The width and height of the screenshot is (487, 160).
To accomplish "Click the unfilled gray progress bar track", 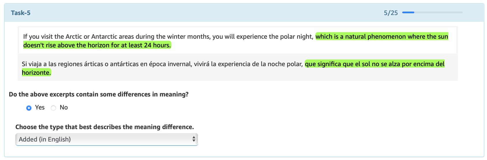I will [439, 12].
